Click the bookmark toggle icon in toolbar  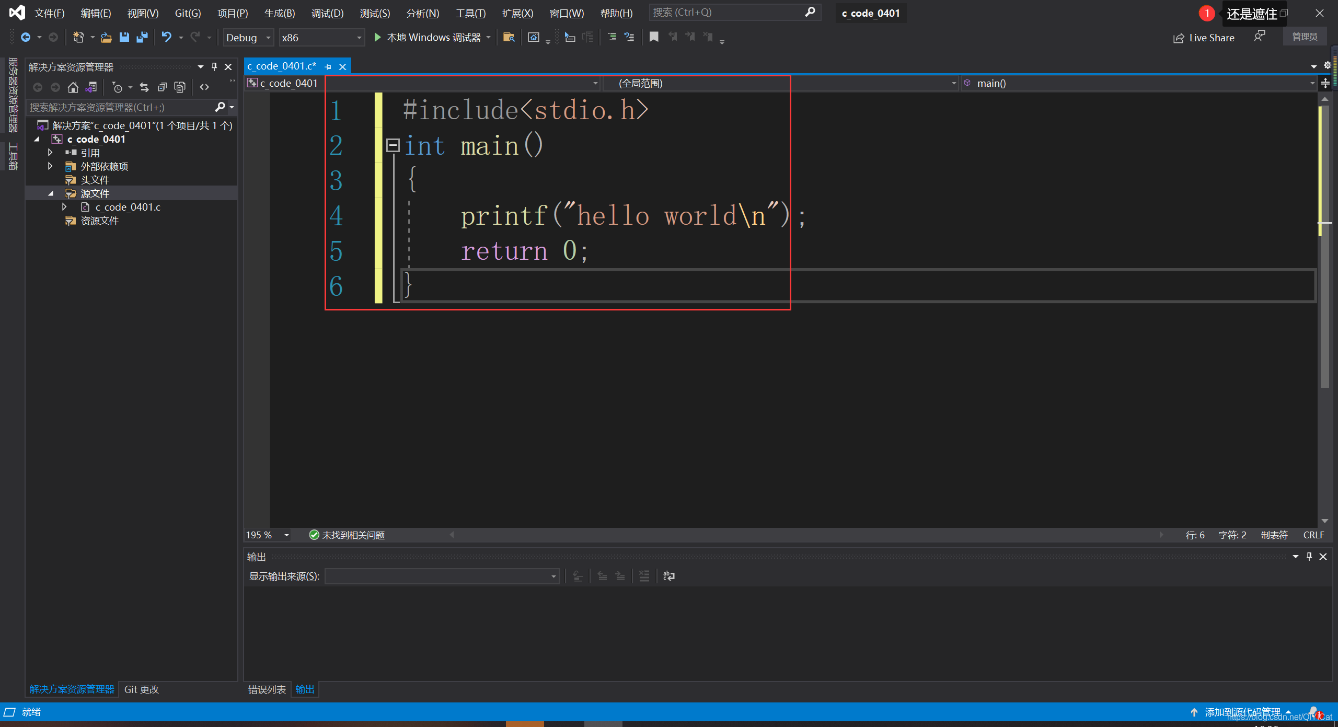(x=654, y=37)
